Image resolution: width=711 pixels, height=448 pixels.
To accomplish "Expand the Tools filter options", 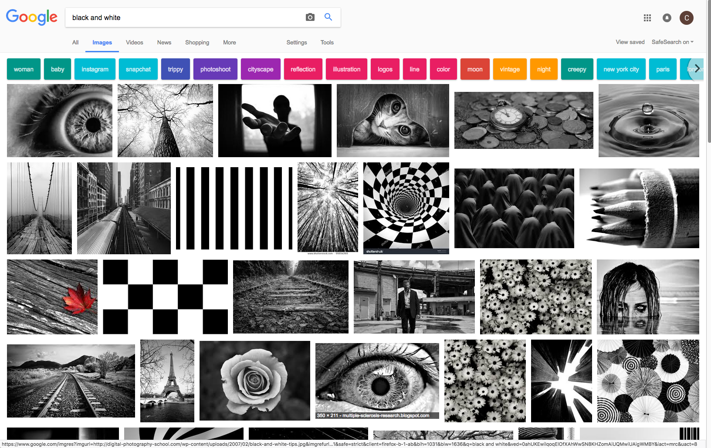I will (x=327, y=43).
